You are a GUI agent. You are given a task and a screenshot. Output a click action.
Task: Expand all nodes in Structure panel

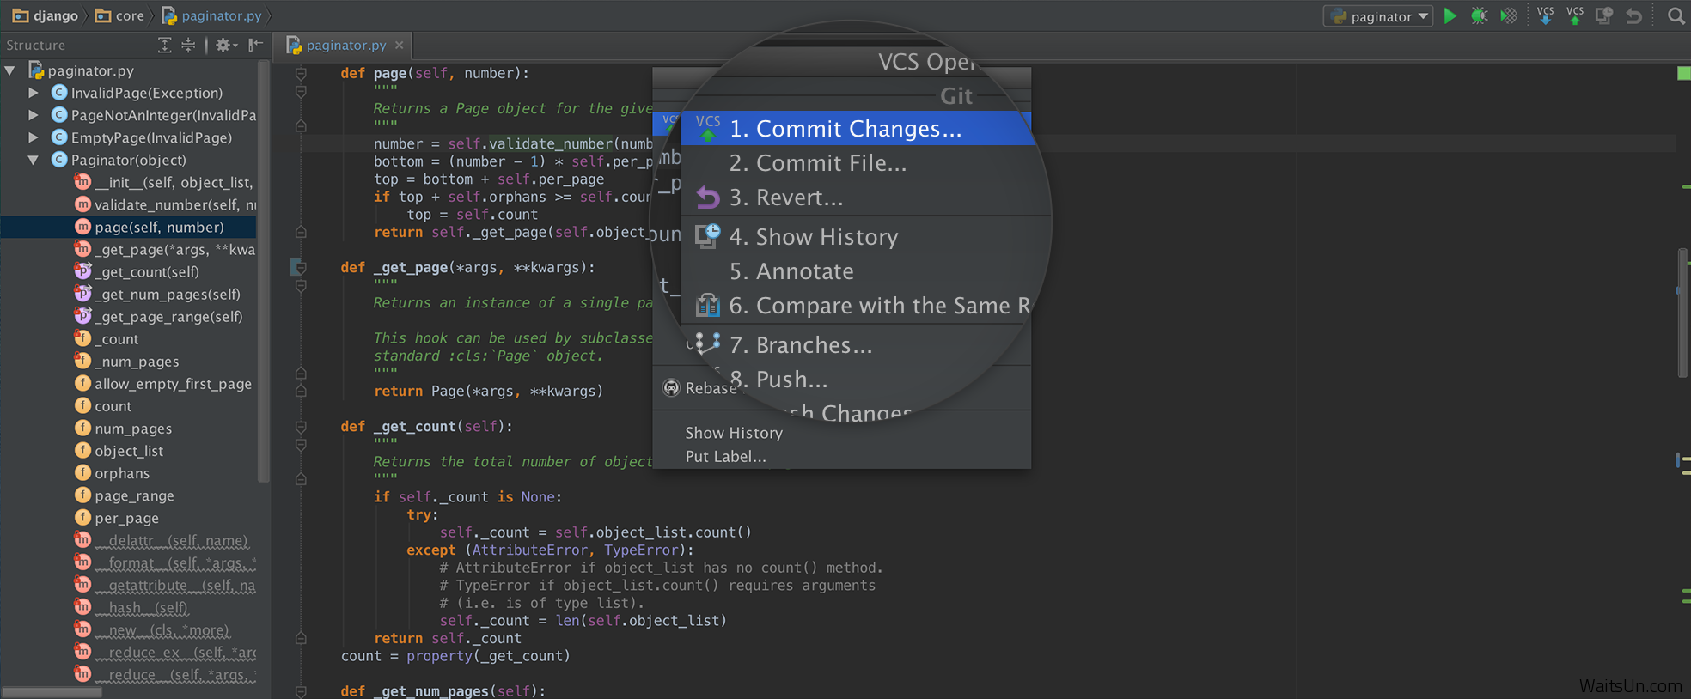[x=165, y=46]
